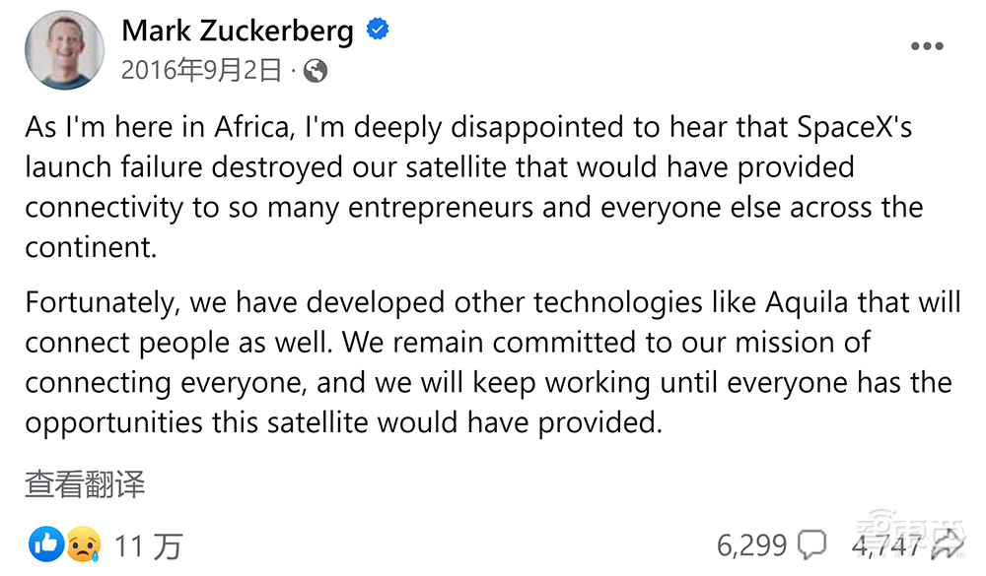Click the share arrow icon
This screenshot has width=986, height=576.
947,544
